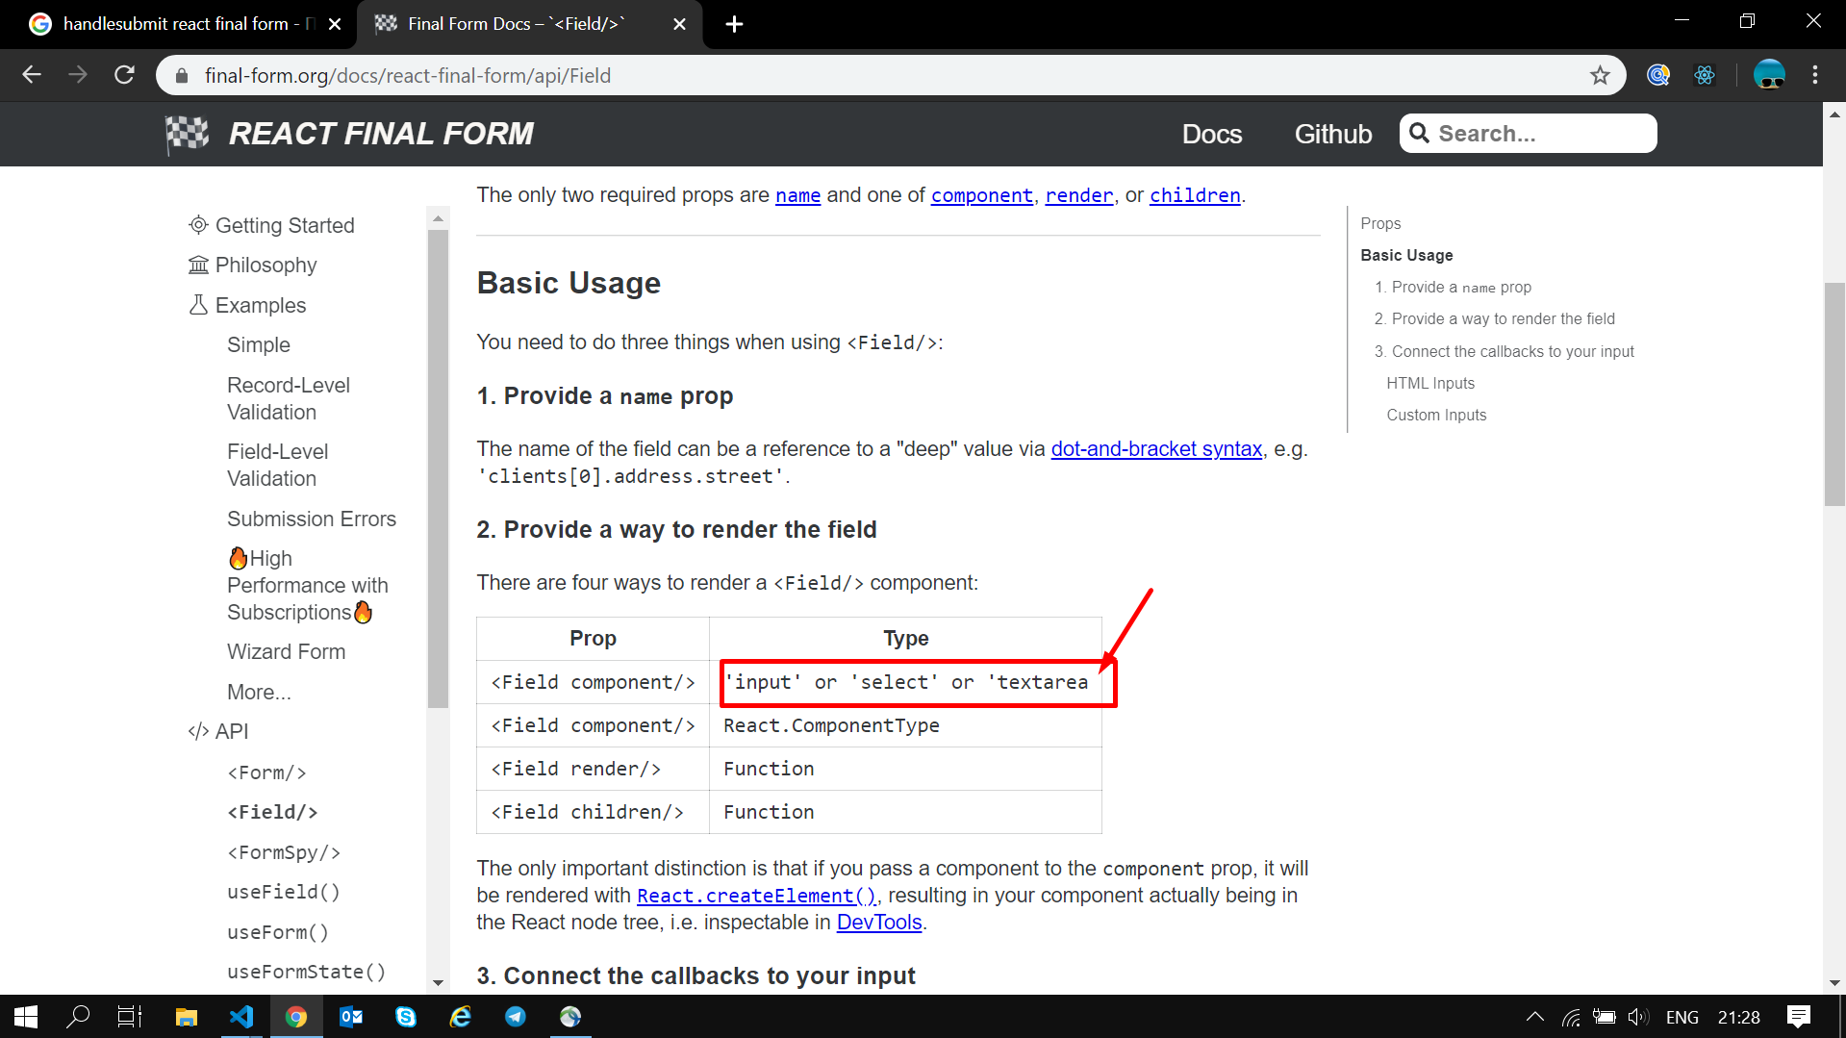Open the Field-Level Validation example
The image size is (1846, 1038).
point(278,465)
